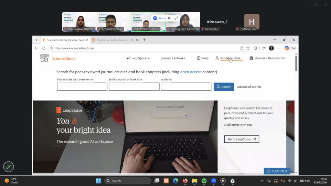Open the Wi-Fi network tray icon
This screenshot has height=186, width=331.
click(290, 181)
